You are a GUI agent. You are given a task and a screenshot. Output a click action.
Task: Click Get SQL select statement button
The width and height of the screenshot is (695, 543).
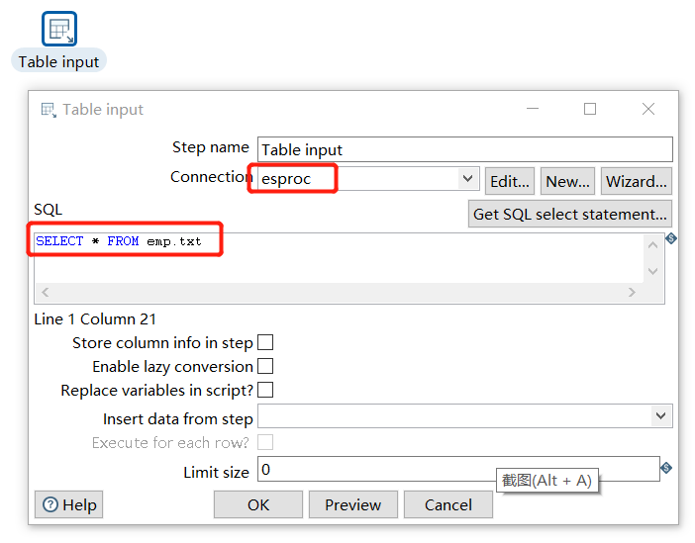click(569, 214)
